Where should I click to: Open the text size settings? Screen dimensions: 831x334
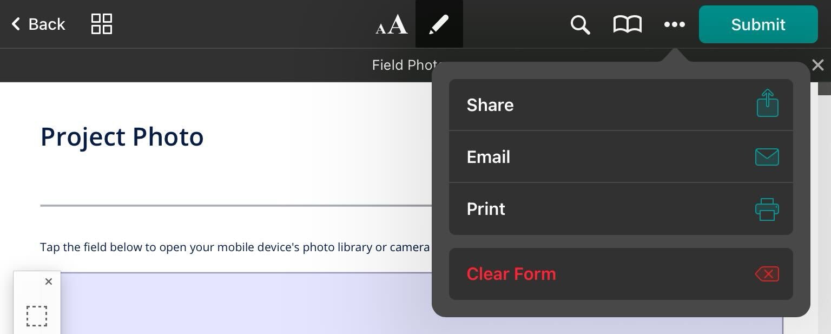point(391,24)
